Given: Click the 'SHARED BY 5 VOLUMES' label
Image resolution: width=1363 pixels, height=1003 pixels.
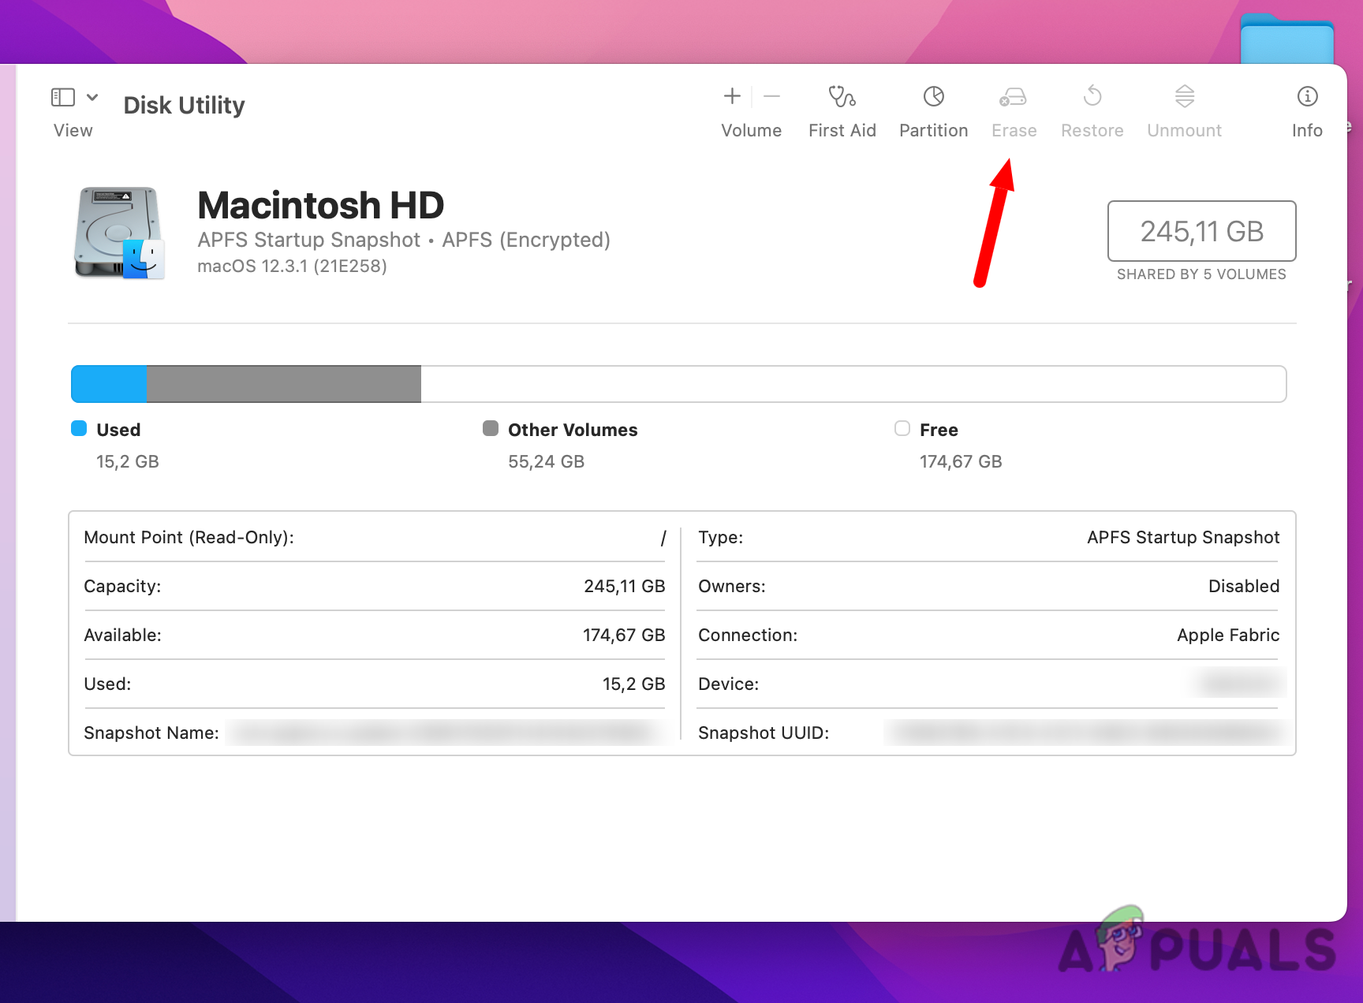Looking at the screenshot, I should point(1201,274).
